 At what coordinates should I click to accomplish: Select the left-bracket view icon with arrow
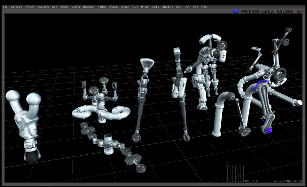(x=254, y=11)
